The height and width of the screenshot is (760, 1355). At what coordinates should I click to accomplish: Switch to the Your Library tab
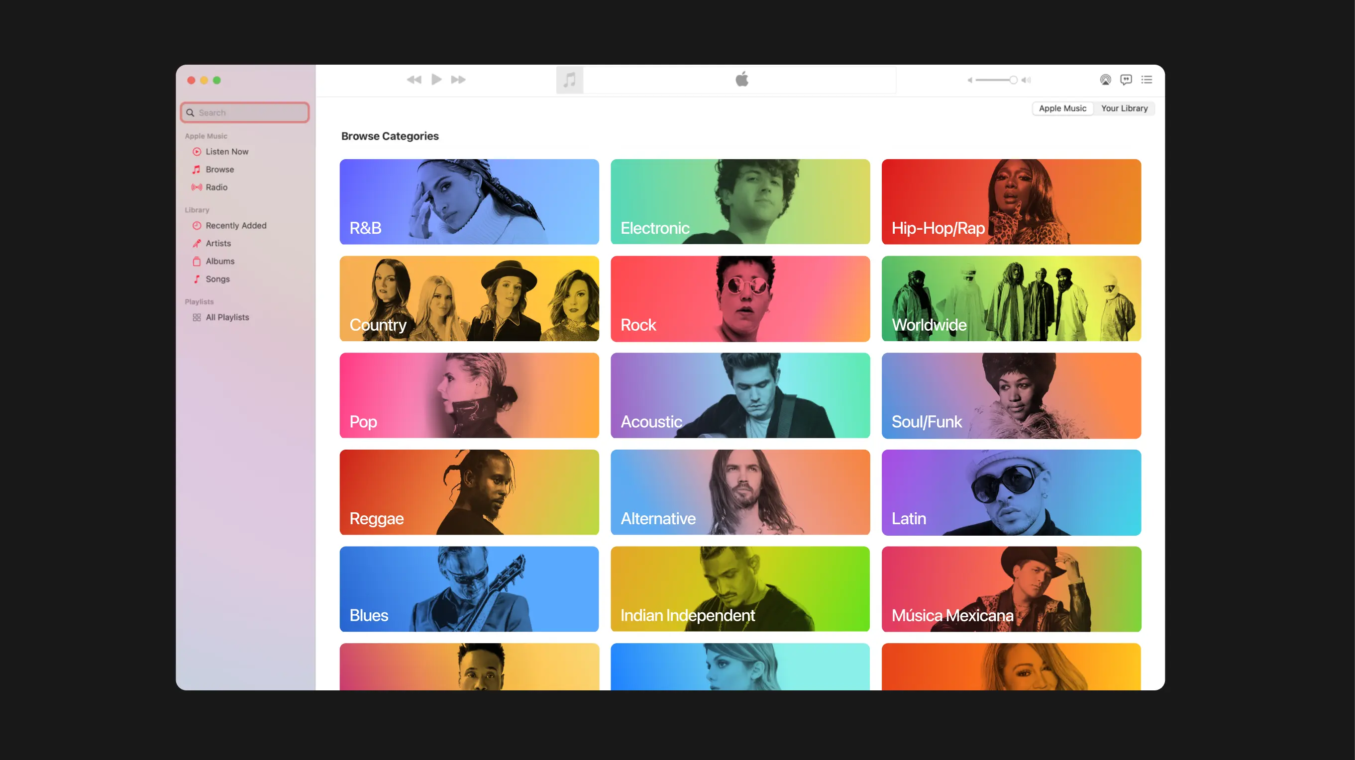pyautogui.click(x=1124, y=108)
